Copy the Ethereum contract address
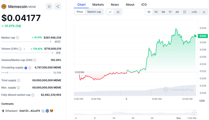Screen dimensions: 209x120 click(43, 111)
